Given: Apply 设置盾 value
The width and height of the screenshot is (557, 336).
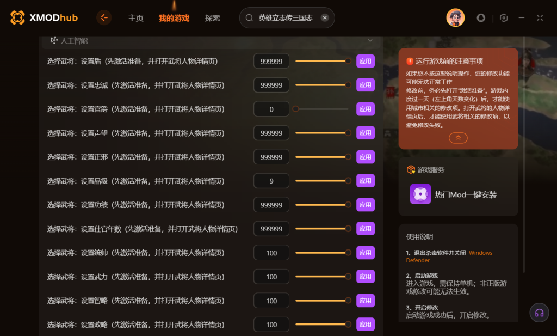Looking at the screenshot, I should coord(365,61).
